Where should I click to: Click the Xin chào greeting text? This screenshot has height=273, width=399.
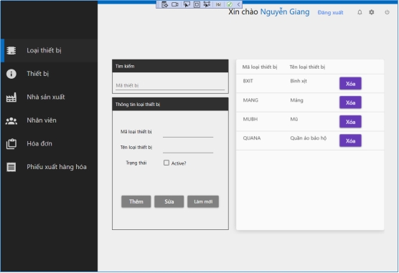coord(243,12)
